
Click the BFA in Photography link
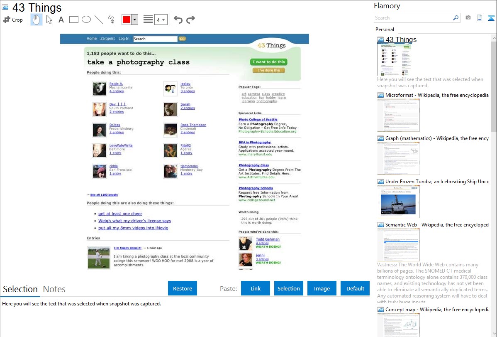coord(255,143)
